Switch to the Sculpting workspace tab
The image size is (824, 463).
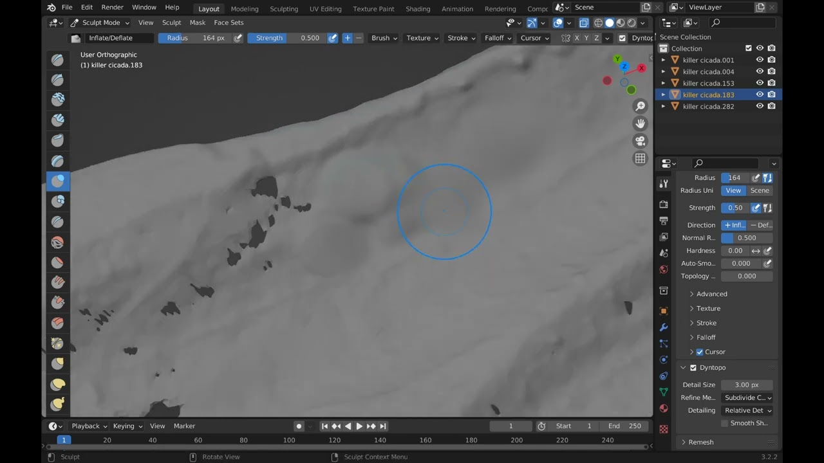click(284, 9)
